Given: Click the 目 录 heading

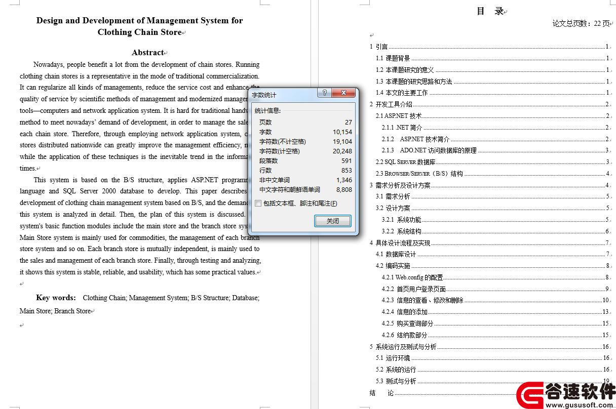Looking at the screenshot, I should coord(490,11).
